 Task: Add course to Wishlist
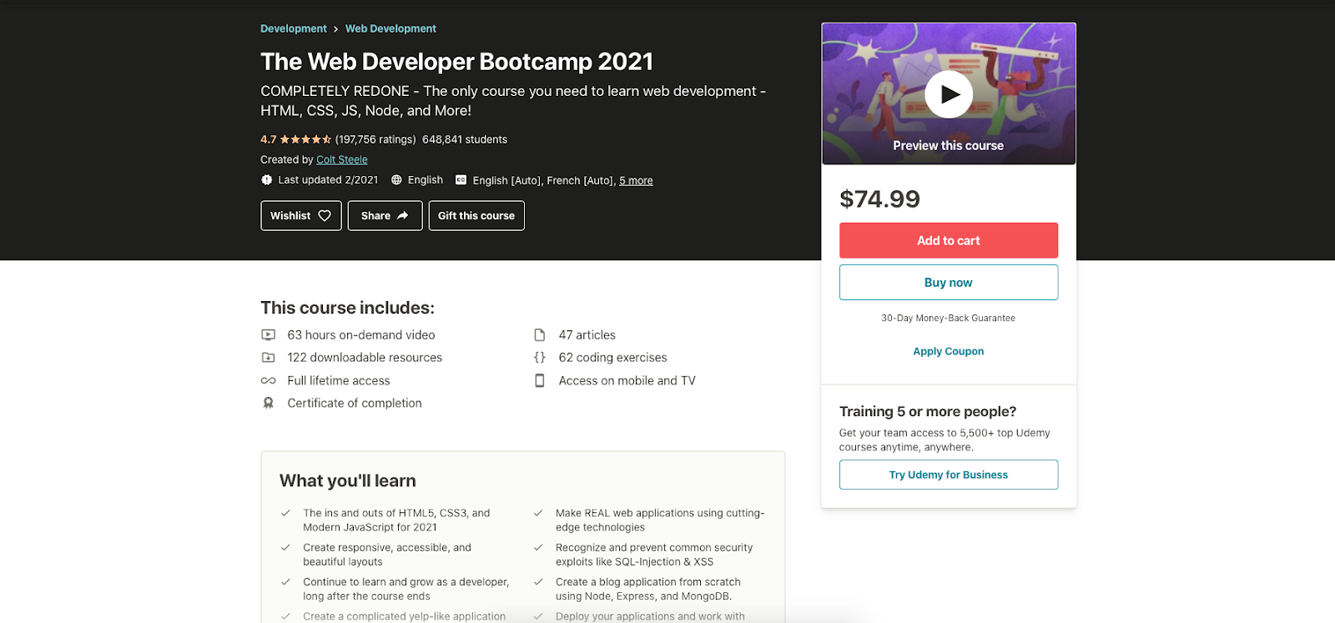point(301,215)
